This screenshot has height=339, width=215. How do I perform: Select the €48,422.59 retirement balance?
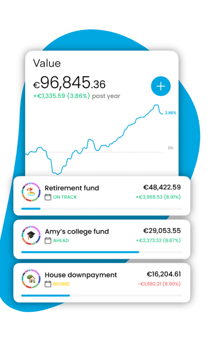point(162,187)
